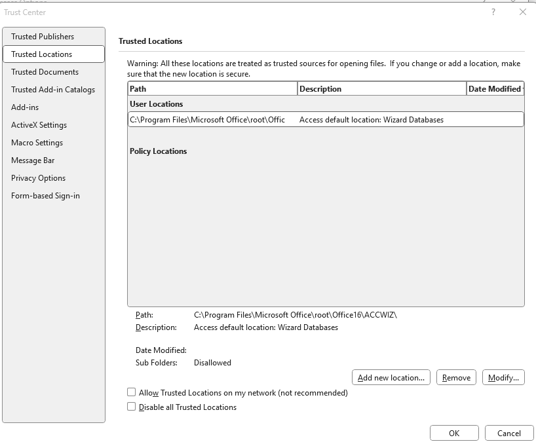
Task: Sort by the Description column header
Action: [382, 89]
